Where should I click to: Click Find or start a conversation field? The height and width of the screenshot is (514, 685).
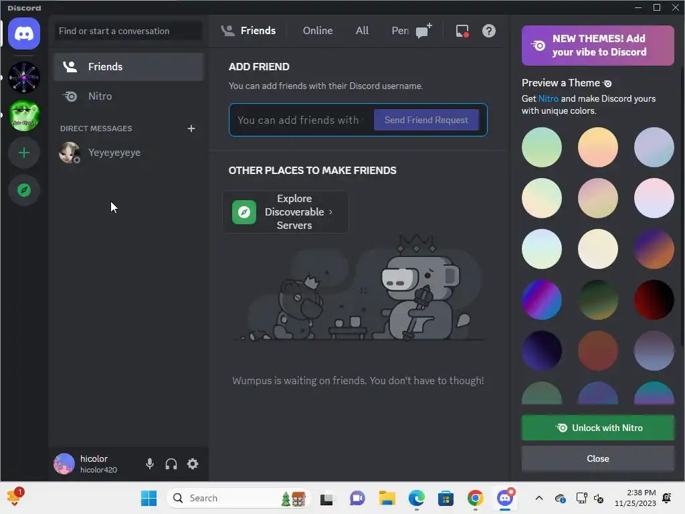coord(128,31)
